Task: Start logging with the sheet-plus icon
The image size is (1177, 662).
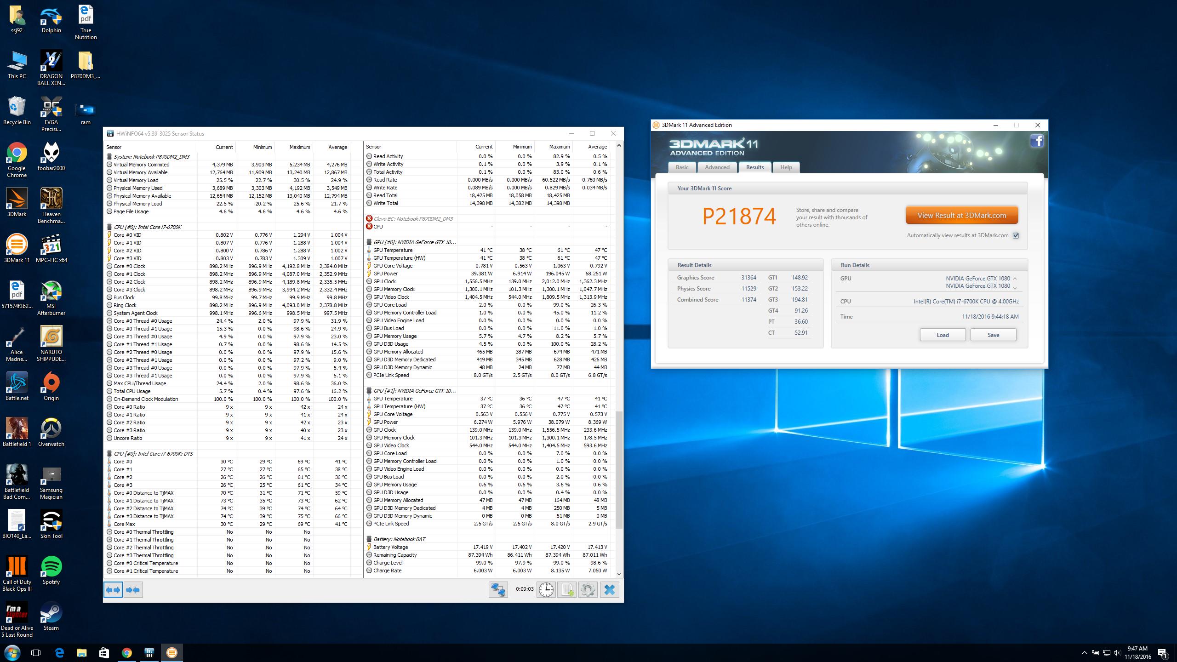Action: point(566,590)
